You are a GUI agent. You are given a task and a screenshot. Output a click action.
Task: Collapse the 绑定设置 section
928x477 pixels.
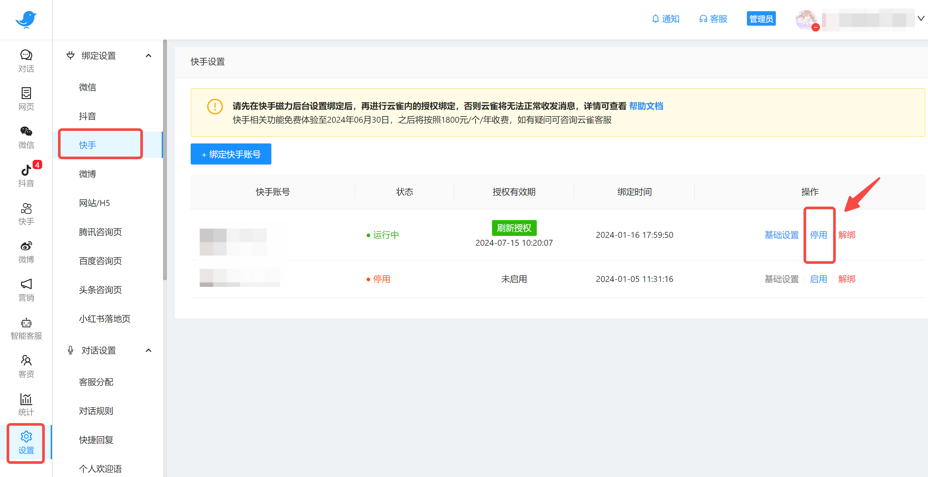click(149, 56)
